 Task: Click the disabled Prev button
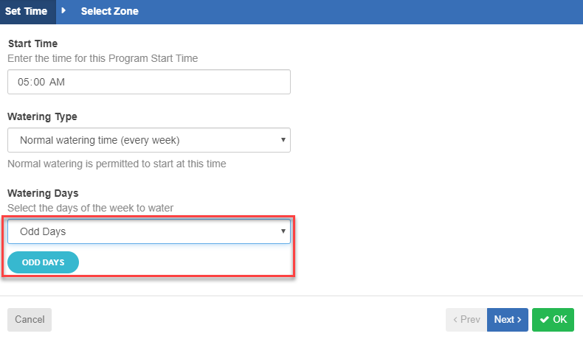click(466, 320)
